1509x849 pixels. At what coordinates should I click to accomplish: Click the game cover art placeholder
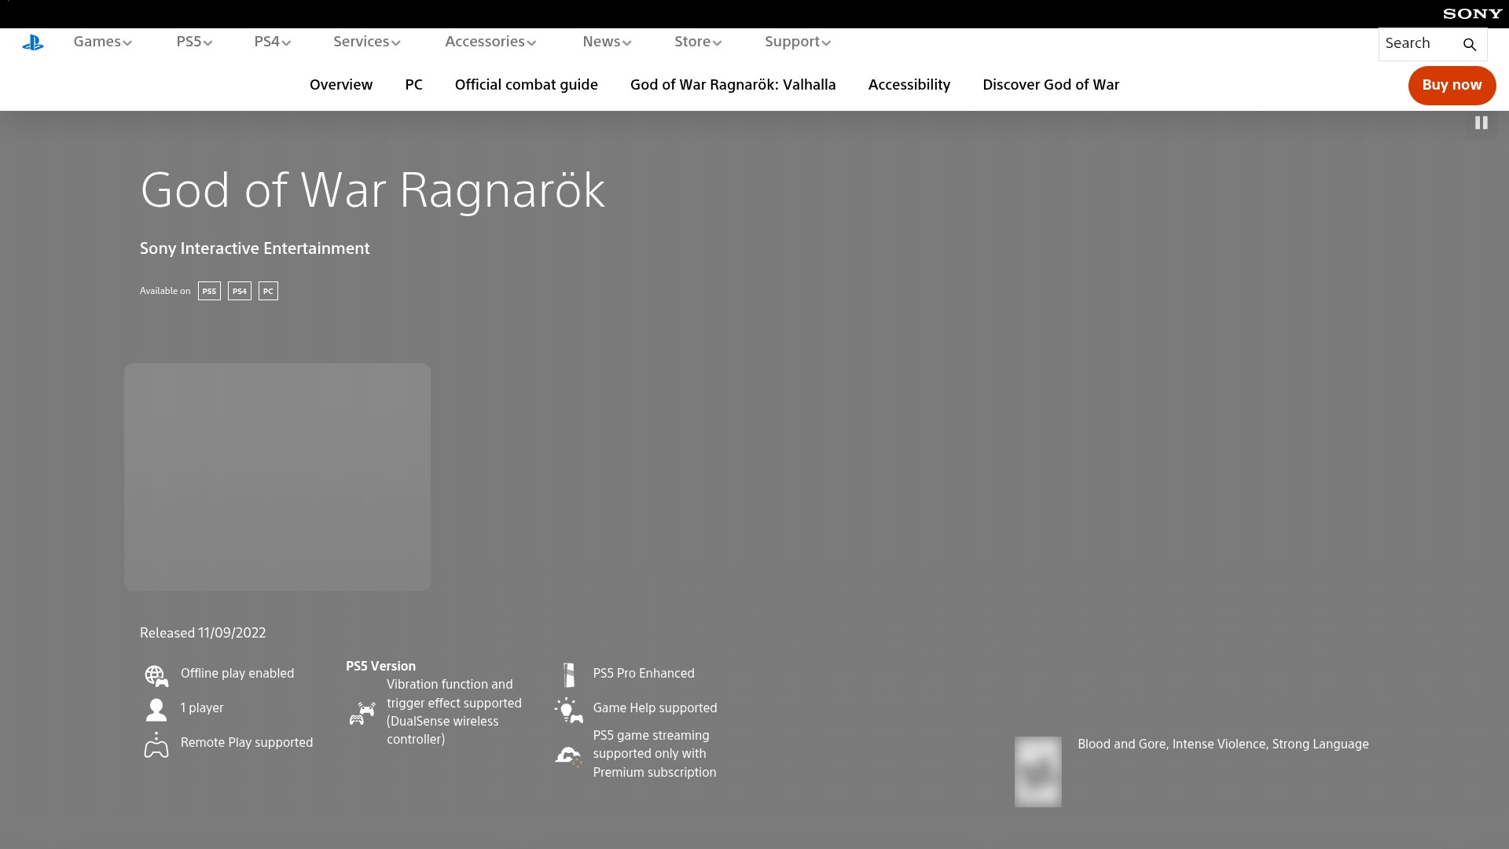pyautogui.click(x=277, y=477)
